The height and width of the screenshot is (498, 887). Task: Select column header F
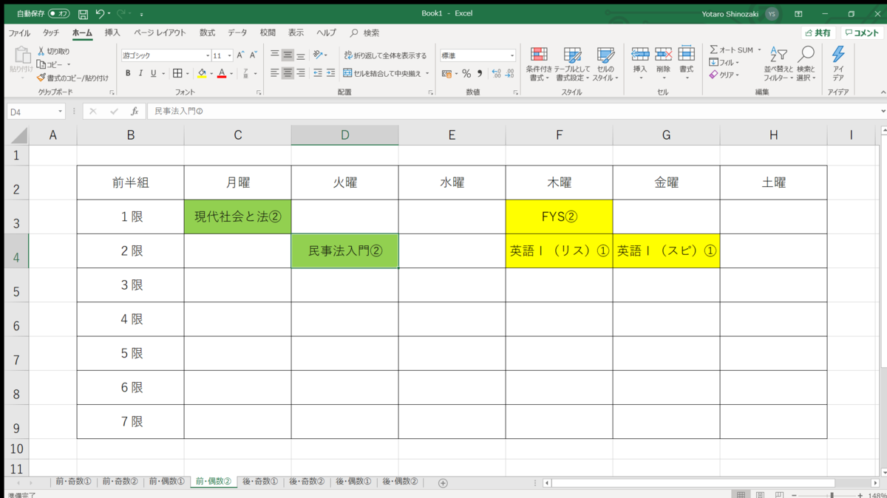tap(559, 134)
